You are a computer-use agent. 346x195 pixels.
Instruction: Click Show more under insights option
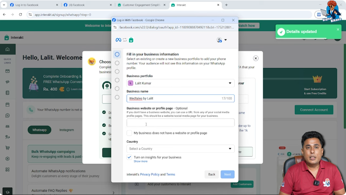point(140,161)
